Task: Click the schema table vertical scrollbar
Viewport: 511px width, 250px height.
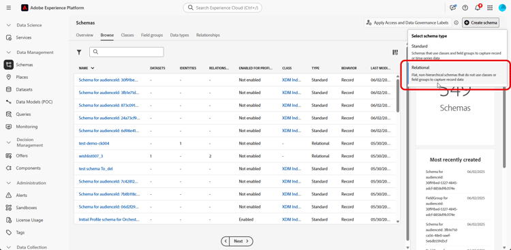Action: tap(398, 95)
